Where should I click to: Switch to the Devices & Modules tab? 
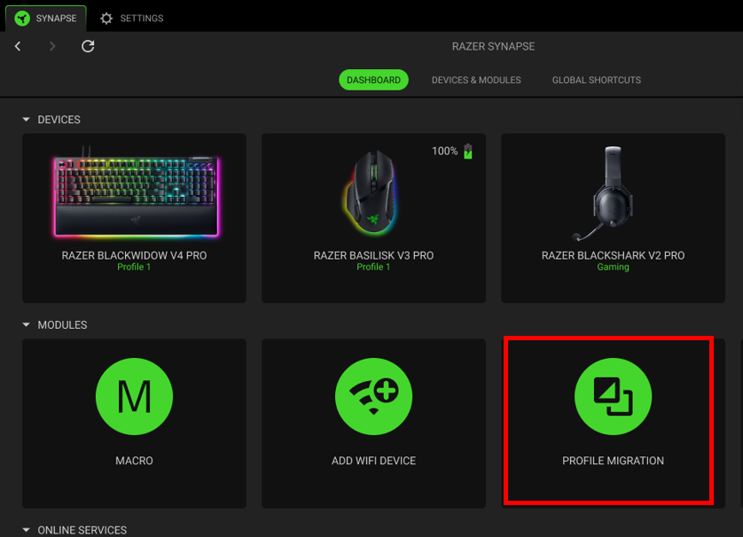pos(476,80)
